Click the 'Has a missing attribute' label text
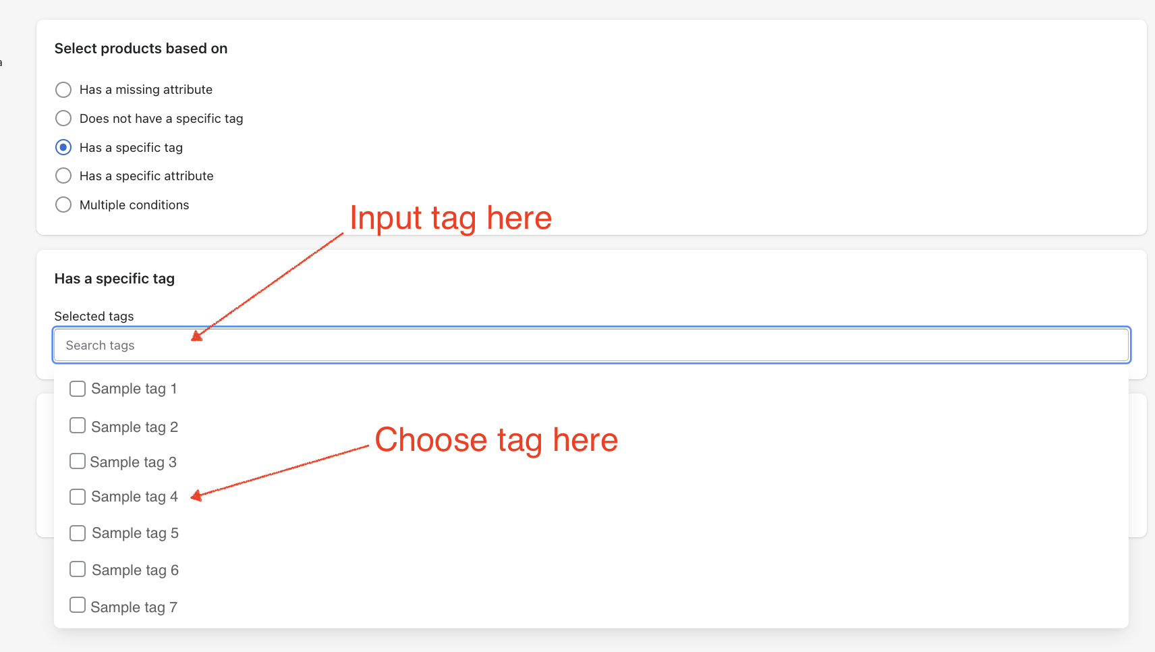Viewport: 1155px width, 652px height. [146, 90]
